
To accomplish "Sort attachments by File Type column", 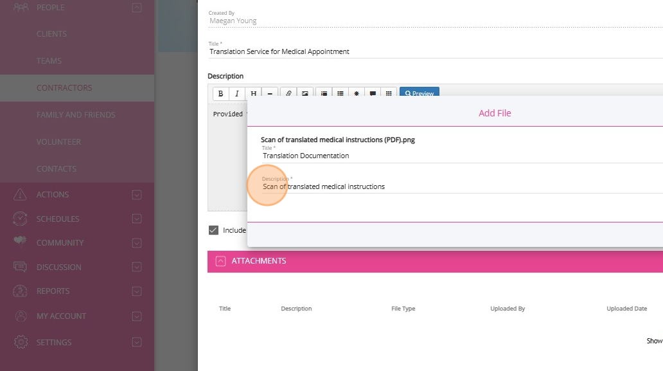I will click(x=403, y=309).
